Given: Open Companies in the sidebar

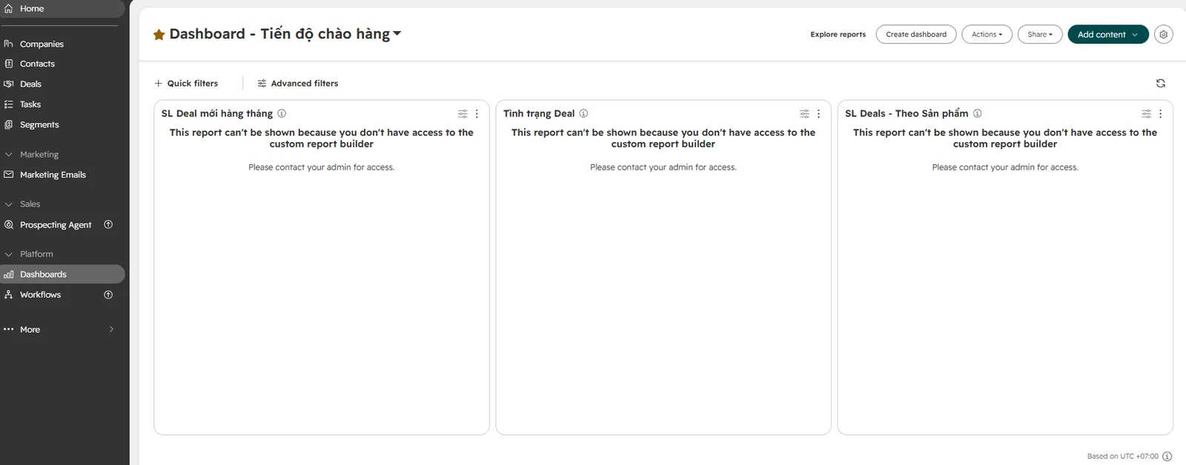Looking at the screenshot, I should (x=42, y=44).
